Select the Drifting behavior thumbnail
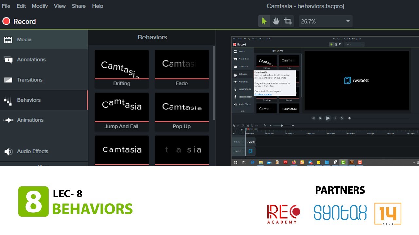Viewport: 419px width, 235px height. tap(121, 69)
